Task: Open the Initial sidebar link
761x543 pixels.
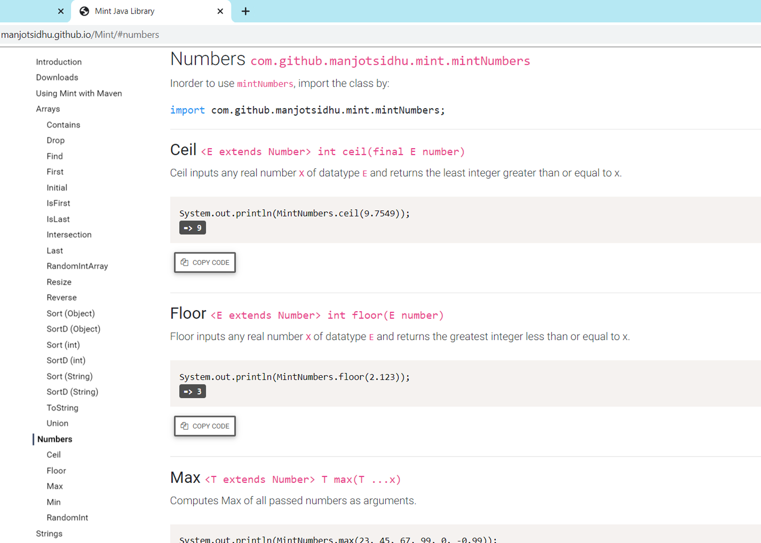Action: pos(57,188)
